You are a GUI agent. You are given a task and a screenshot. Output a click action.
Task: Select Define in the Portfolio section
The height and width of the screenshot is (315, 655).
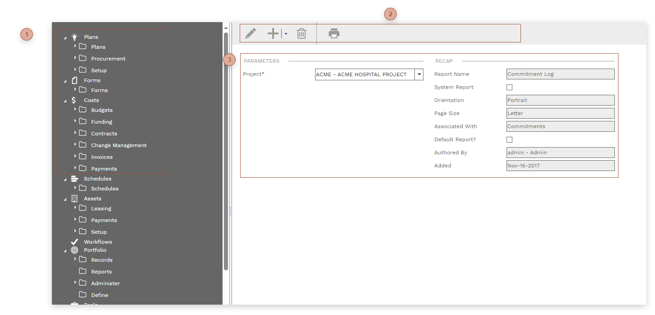[100, 295]
